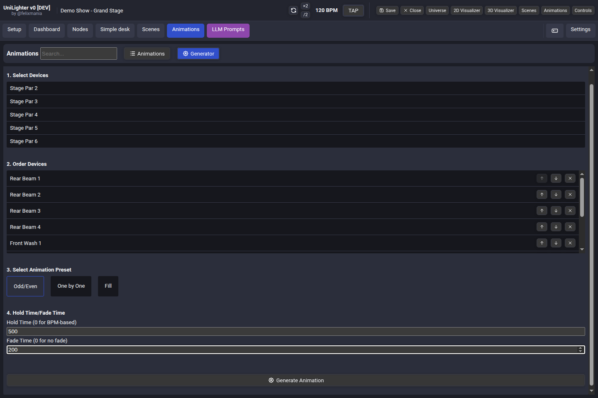Show the Animations list view
This screenshot has height=398, width=598.
pyautogui.click(x=147, y=53)
